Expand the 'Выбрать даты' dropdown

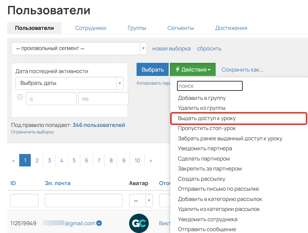tap(69, 83)
